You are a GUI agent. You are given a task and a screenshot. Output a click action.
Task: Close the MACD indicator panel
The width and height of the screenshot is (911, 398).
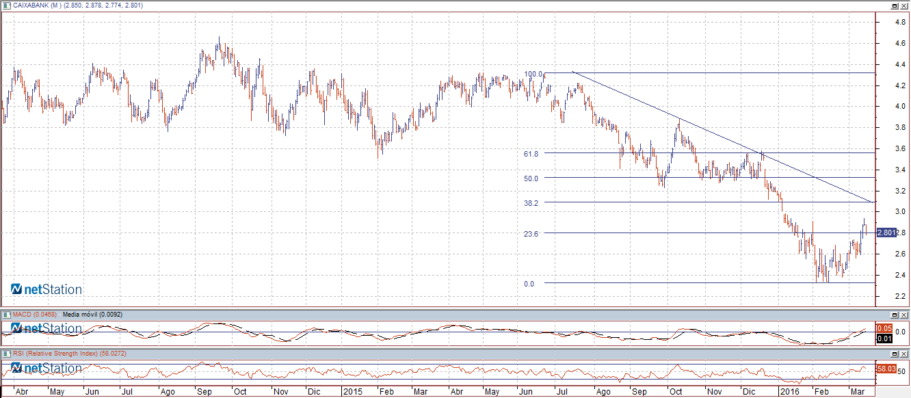pyautogui.click(x=903, y=315)
